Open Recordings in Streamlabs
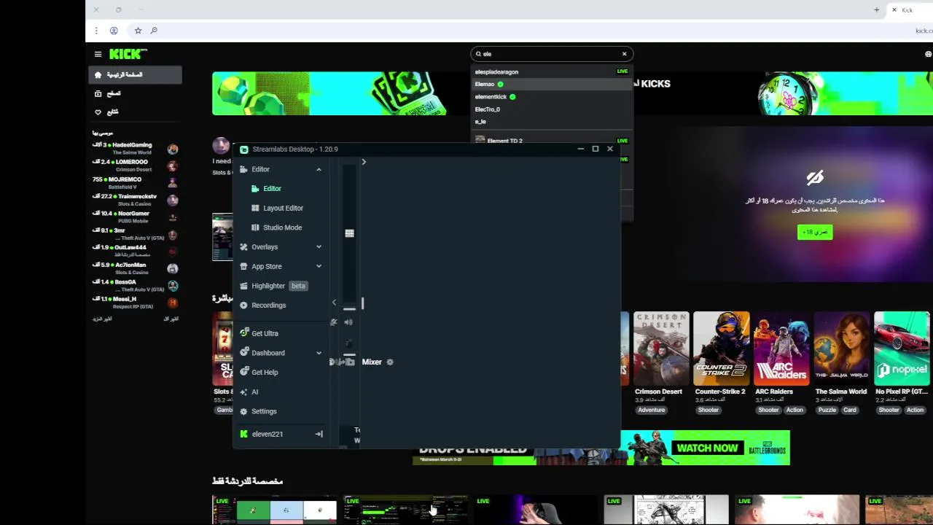 tap(268, 306)
